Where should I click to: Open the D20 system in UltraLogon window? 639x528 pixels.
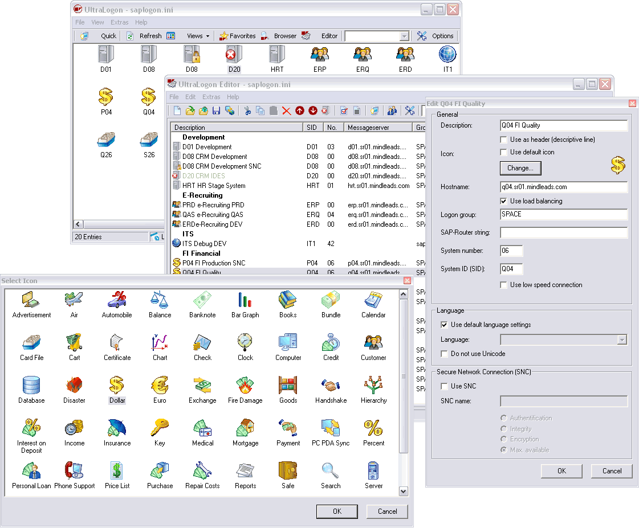point(234,59)
